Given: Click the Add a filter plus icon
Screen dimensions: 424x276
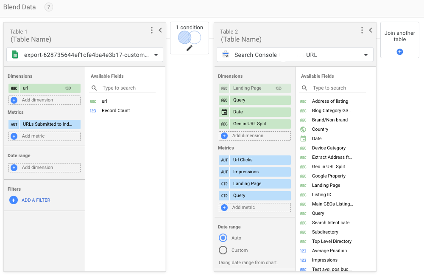Looking at the screenshot, I should [x=14, y=200].
